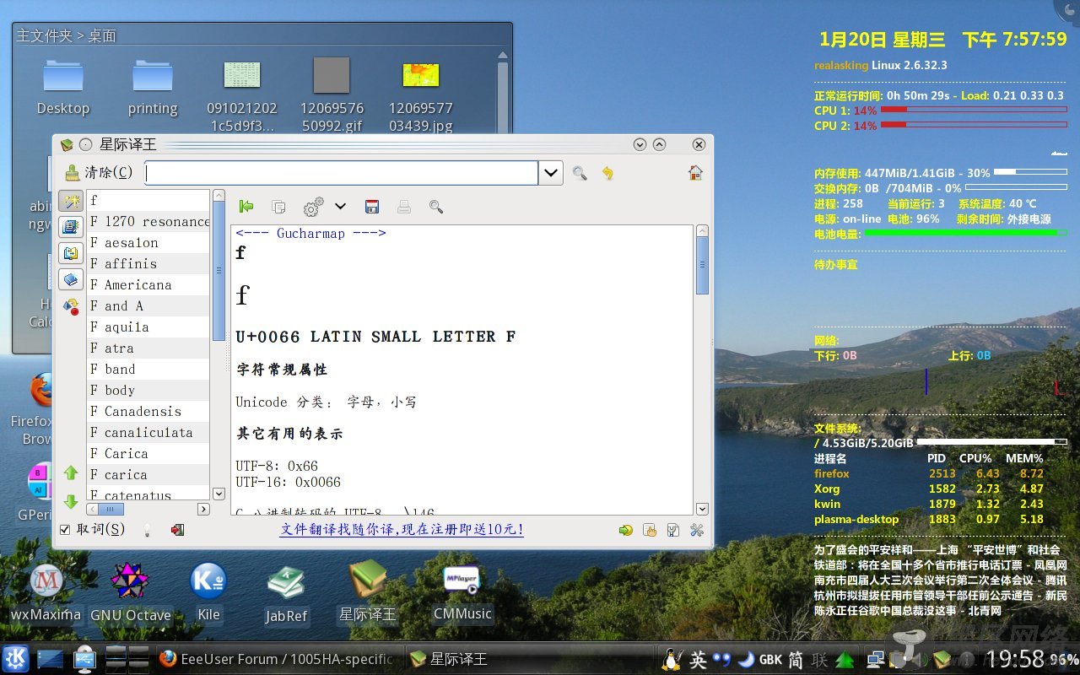Select the blue book dictionary sidebar icon
The image size is (1080, 675).
pyautogui.click(x=71, y=278)
